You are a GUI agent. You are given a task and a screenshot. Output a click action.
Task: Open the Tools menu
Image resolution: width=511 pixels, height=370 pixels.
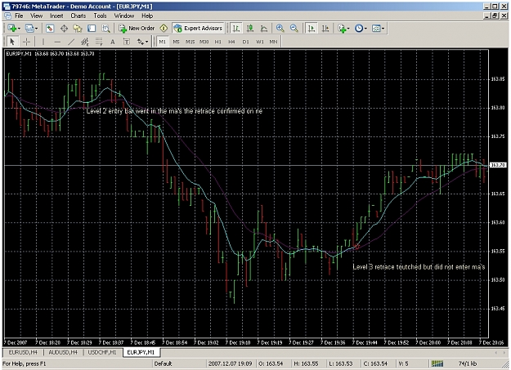[100, 16]
